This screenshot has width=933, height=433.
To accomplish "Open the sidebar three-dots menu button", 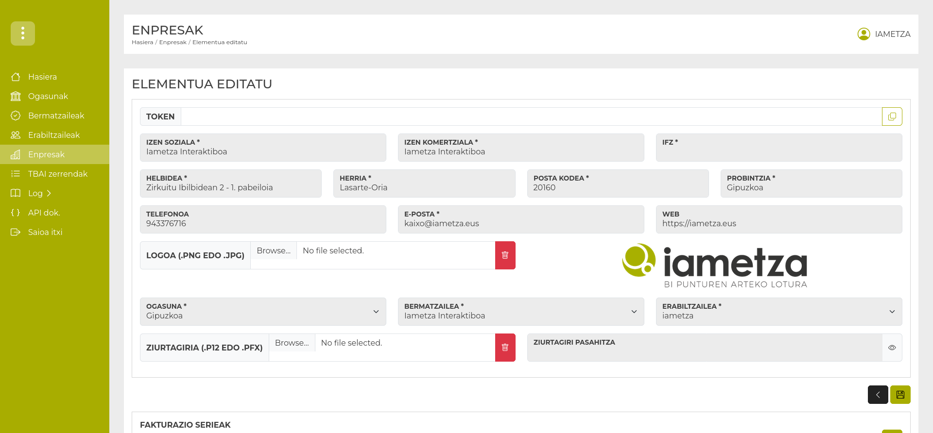I will 23,33.
